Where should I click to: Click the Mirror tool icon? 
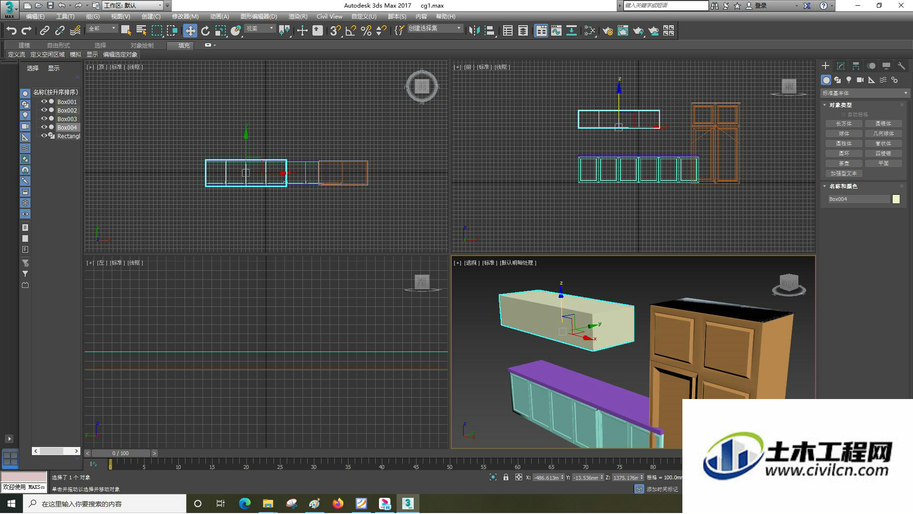point(474,31)
